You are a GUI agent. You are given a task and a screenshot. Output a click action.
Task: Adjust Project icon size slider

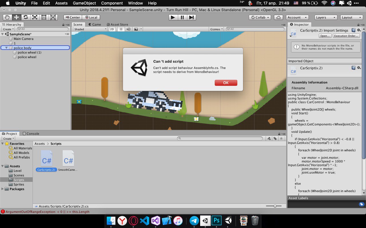[x=275, y=206]
